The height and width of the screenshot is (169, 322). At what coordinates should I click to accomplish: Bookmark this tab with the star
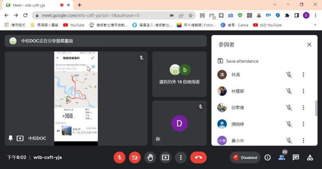[190, 15]
